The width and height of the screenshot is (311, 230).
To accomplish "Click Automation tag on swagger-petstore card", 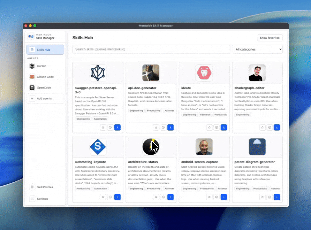I will click(100, 119).
